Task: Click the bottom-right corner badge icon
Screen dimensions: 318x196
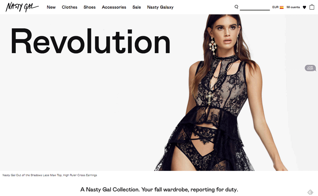Action: (310, 192)
